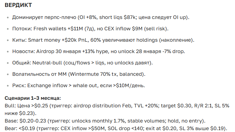Viewport: 235px width, 132px height.
Task: Click the Новости line about Airdrop
Action: (98, 51)
